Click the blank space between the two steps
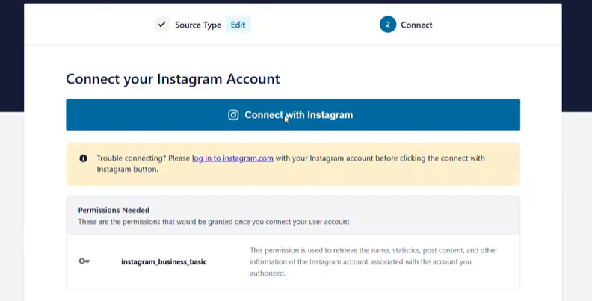The height and width of the screenshot is (301, 592). (x=314, y=25)
